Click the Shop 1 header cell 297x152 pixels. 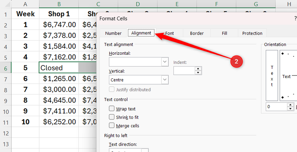click(x=59, y=14)
